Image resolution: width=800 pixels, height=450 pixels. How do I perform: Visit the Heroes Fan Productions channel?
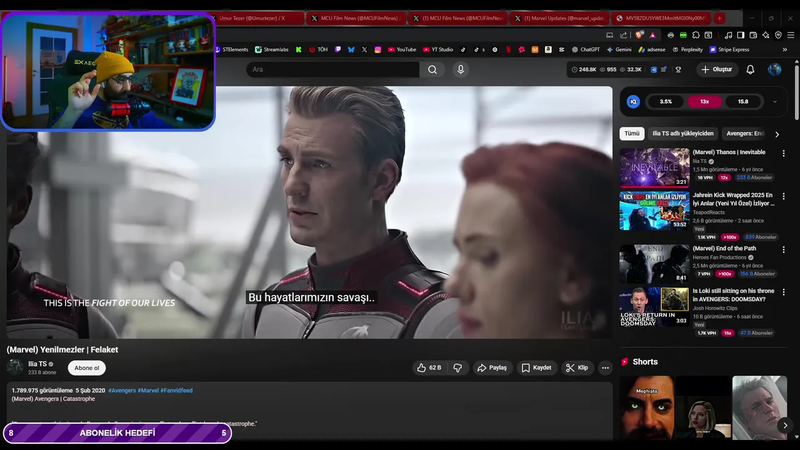[719, 257]
